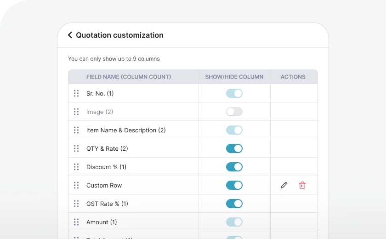The width and height of the screenshot is (386, 239).
Task: Hide the QTY & Rate column
Action: click(234, 148)
